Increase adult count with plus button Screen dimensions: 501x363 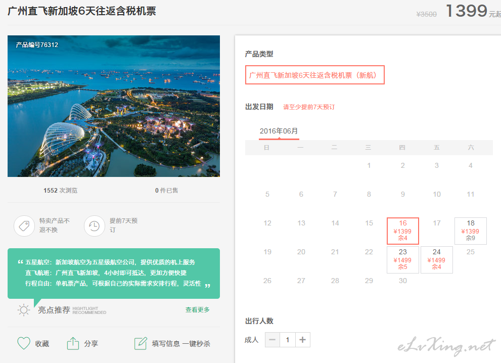[x=303, y=340]
